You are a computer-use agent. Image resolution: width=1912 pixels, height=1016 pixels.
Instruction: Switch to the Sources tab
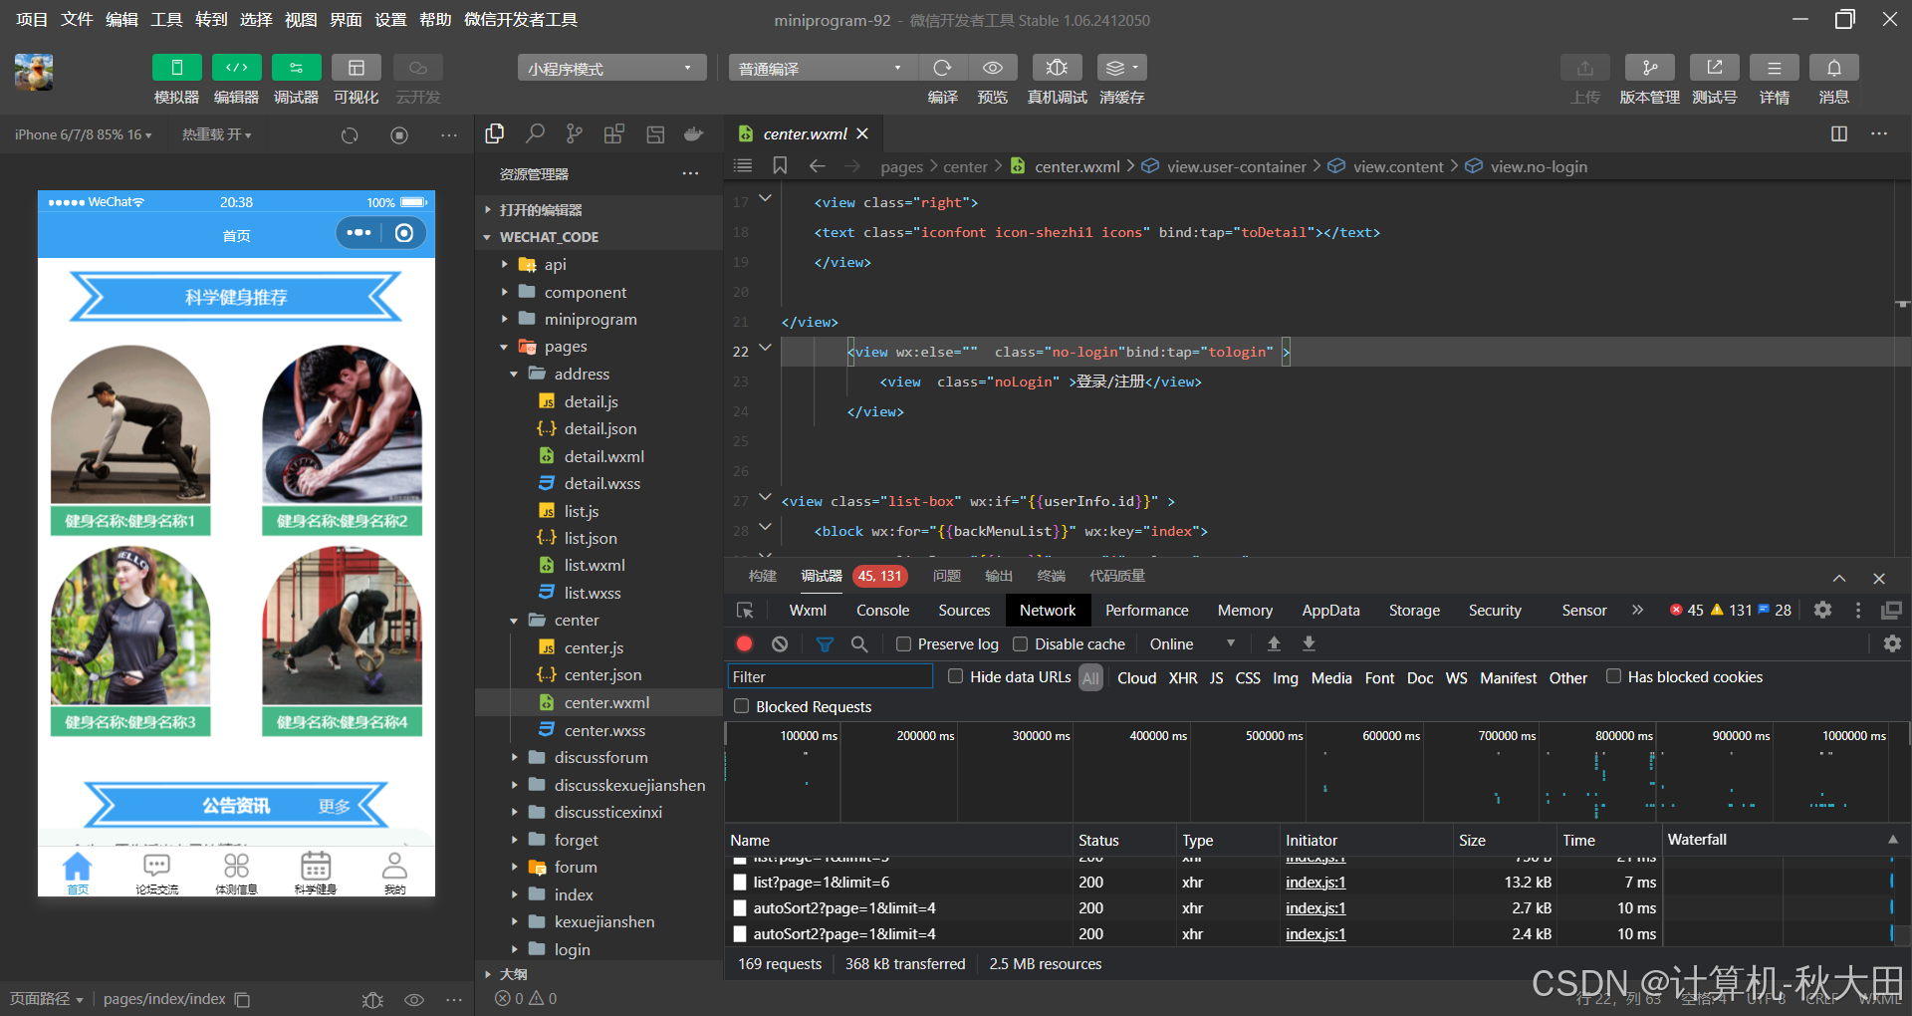pos(964,611)
